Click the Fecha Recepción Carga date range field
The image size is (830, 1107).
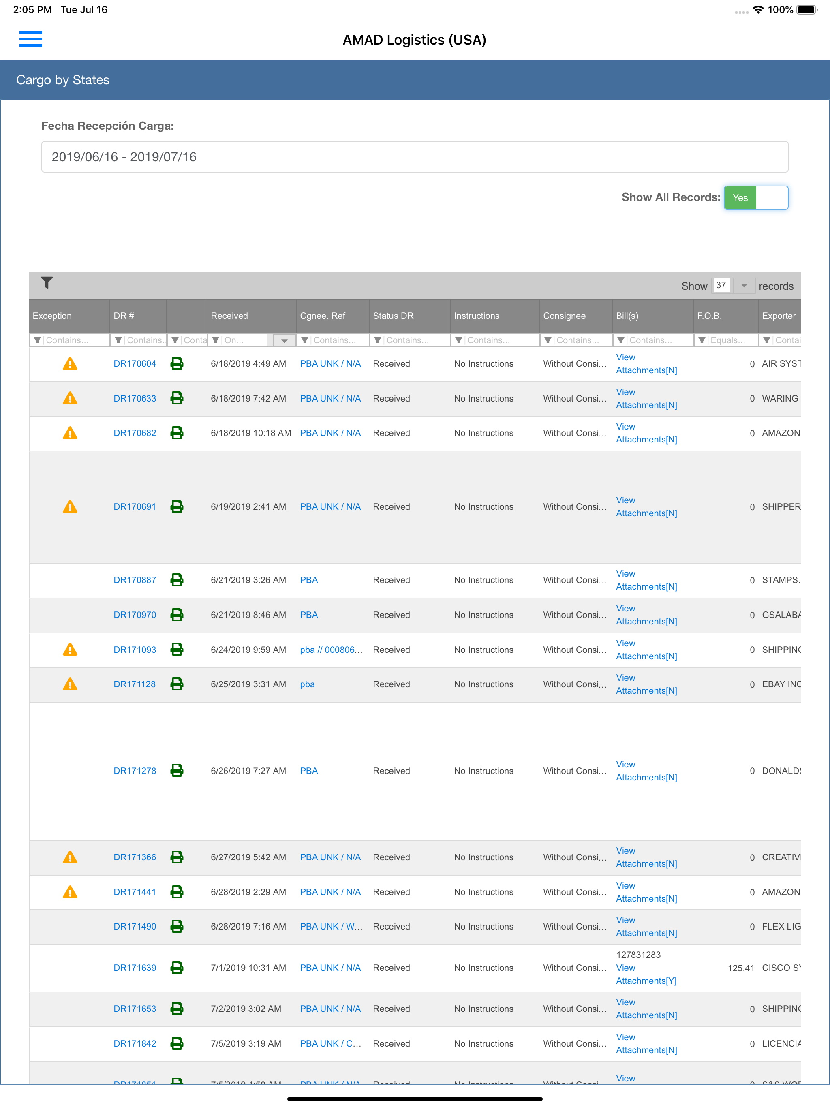pyautogui.click(x=415, y=157)
